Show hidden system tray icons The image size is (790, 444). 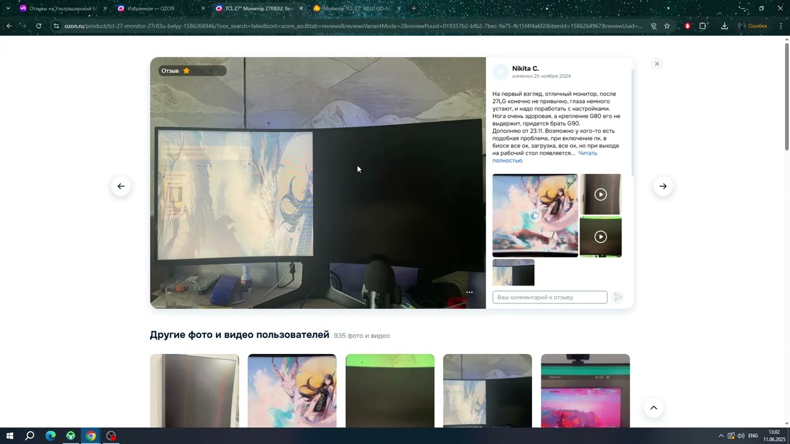(x=720, y=436)
